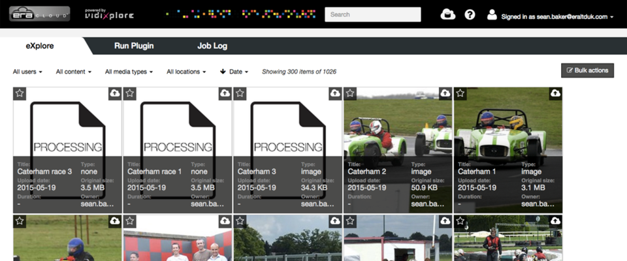Click the user profile icon

pyautogui.click(x=492, y=14)
